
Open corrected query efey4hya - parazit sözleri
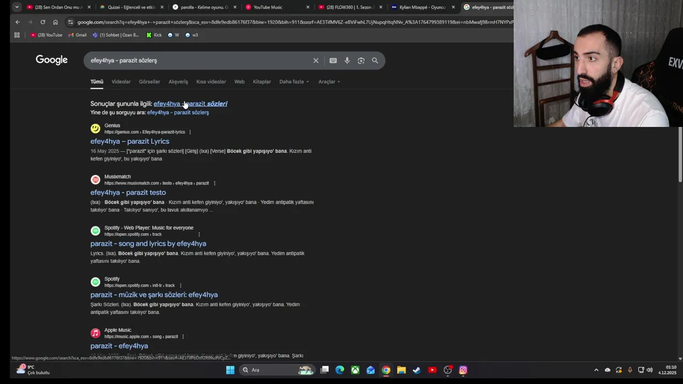pyautogui.click(x=190, y=103)
